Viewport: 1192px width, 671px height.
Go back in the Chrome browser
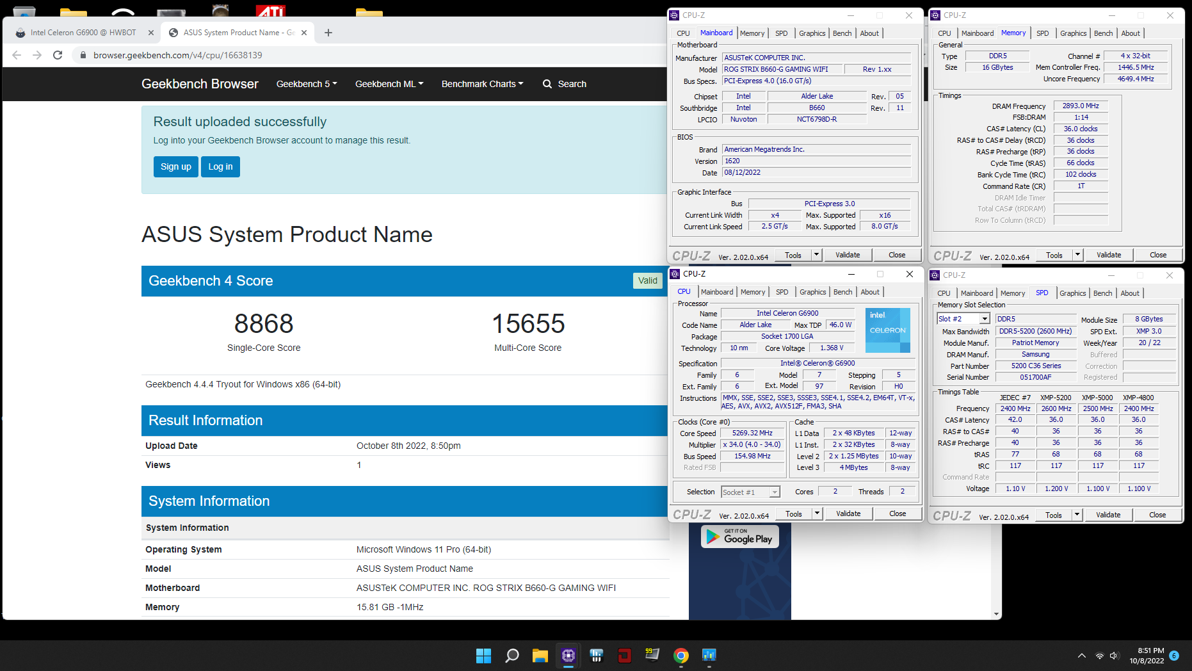[17, 55]
